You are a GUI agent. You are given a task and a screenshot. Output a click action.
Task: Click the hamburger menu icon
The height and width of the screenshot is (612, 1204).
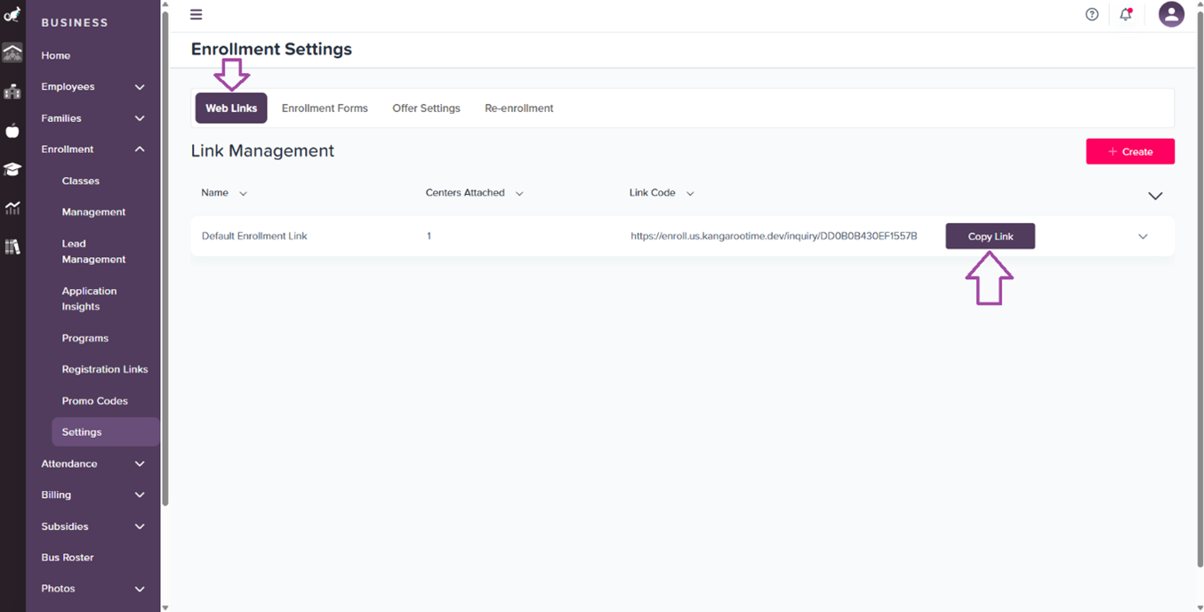(196, 14)
